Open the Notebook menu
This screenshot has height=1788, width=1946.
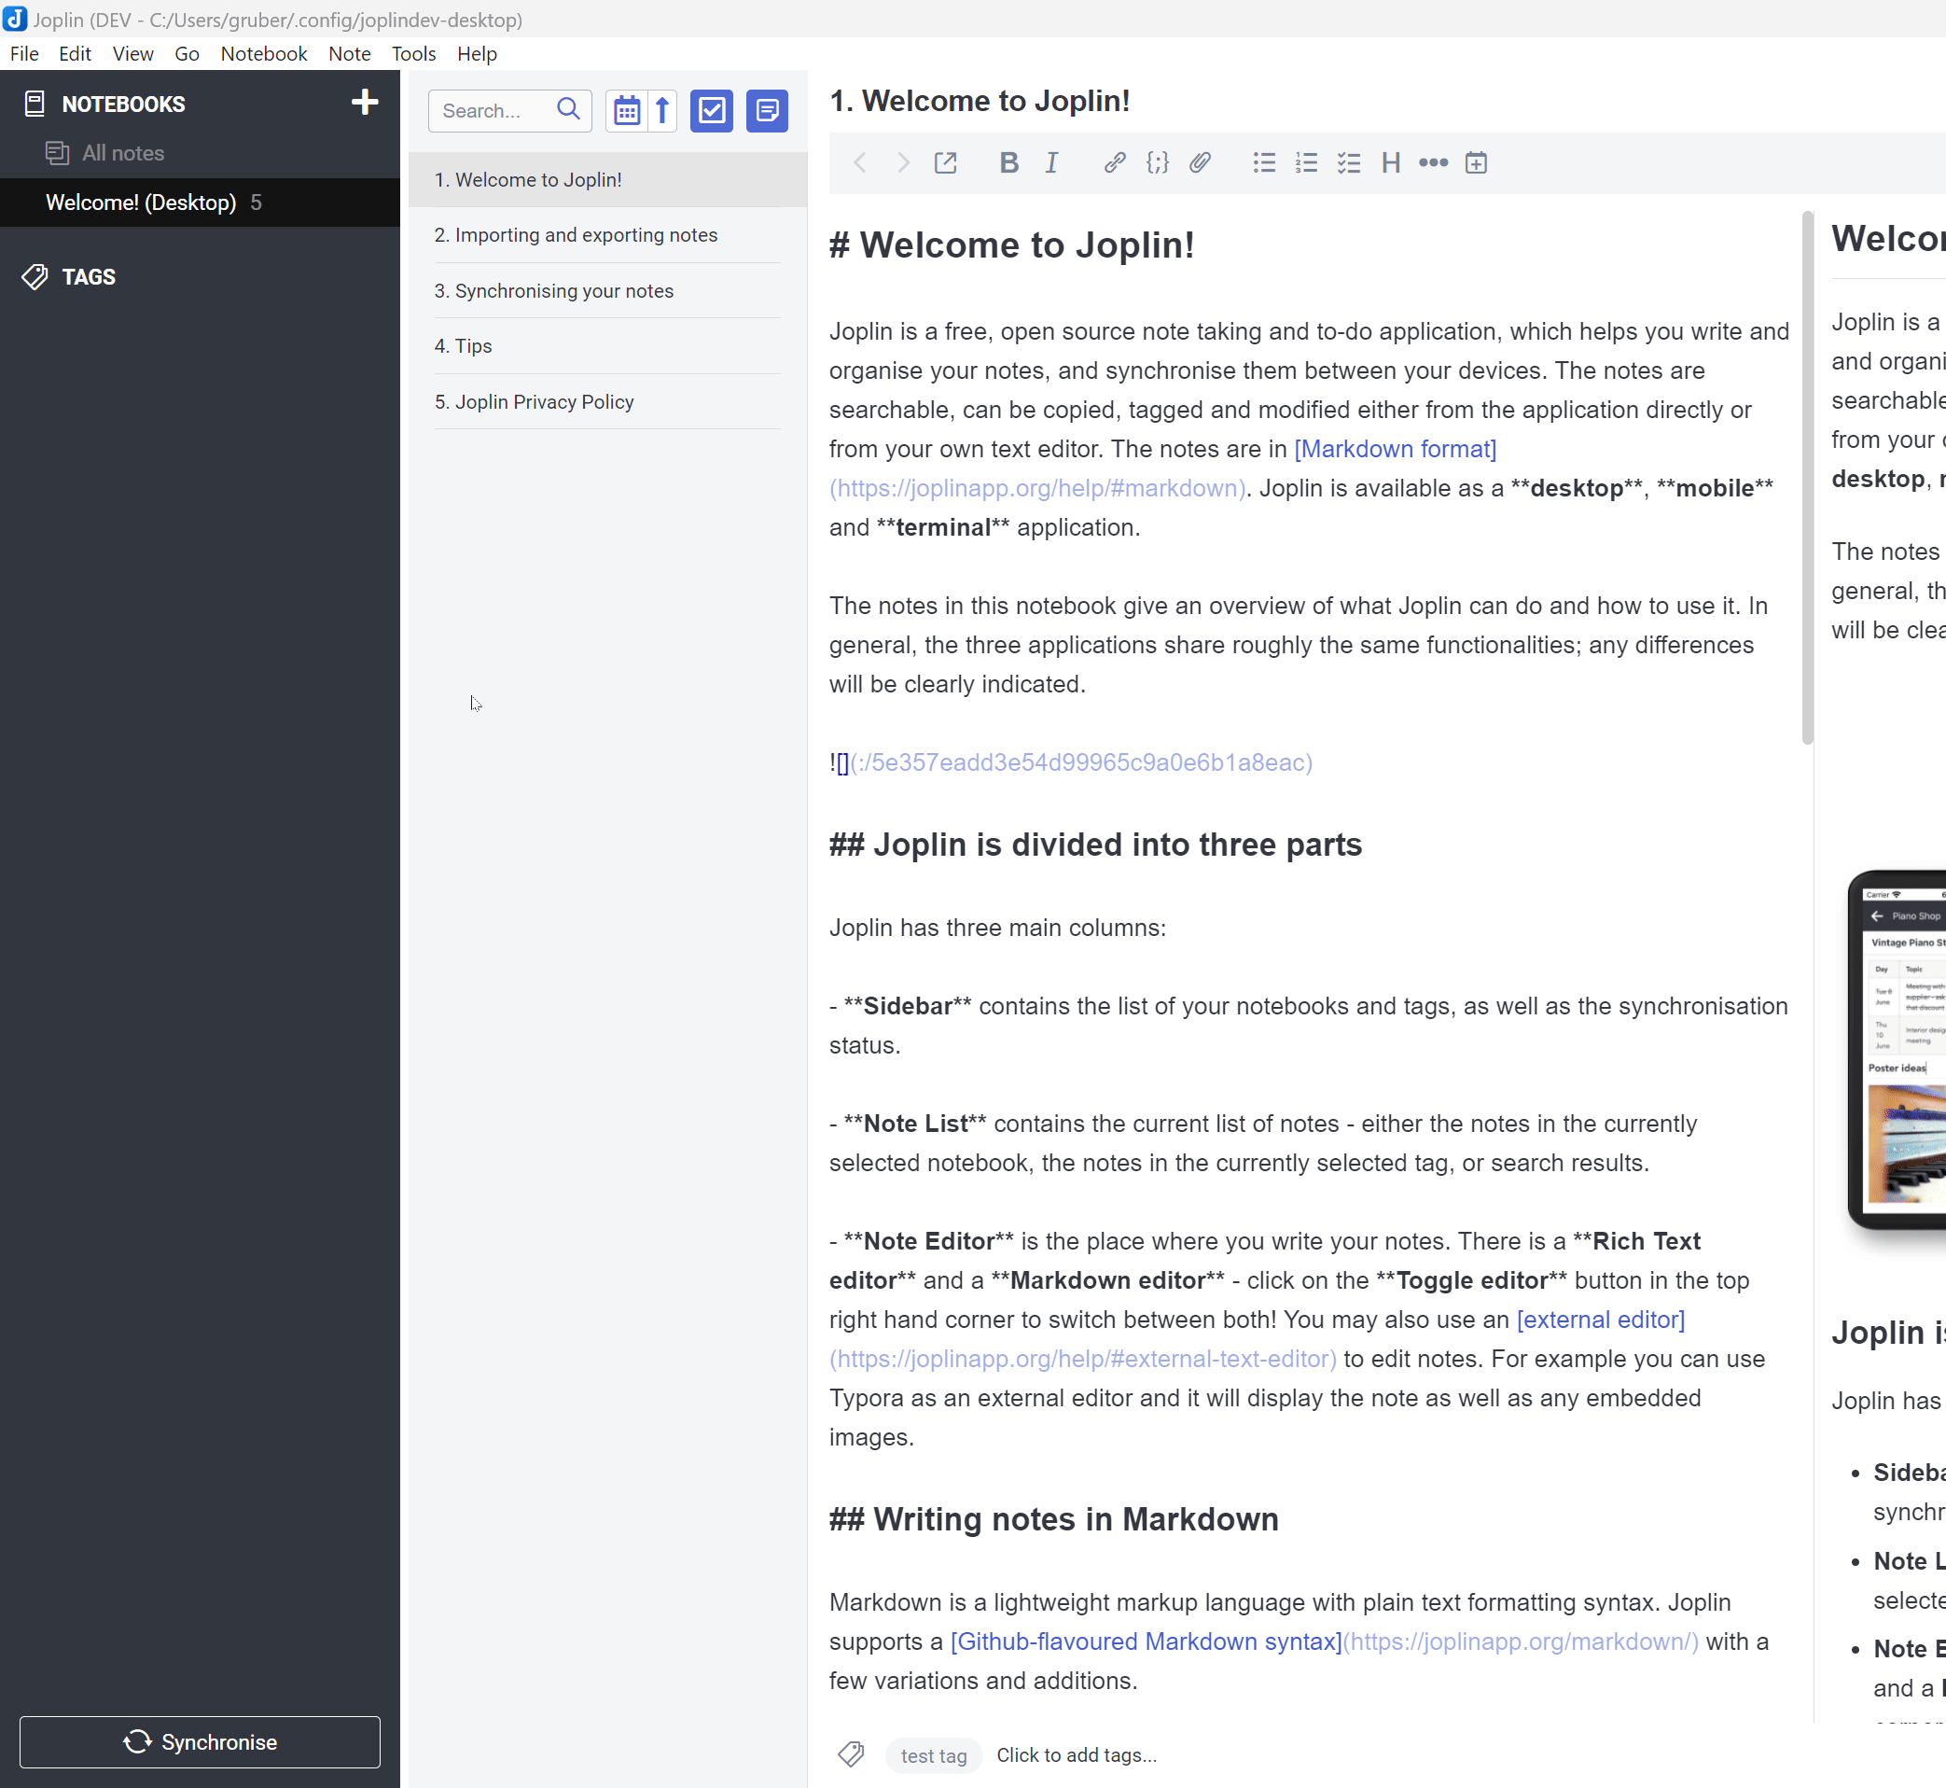263,53
